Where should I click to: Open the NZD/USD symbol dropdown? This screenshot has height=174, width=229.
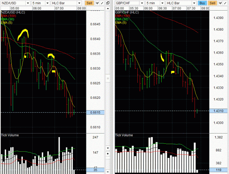(x=15, y=3)
